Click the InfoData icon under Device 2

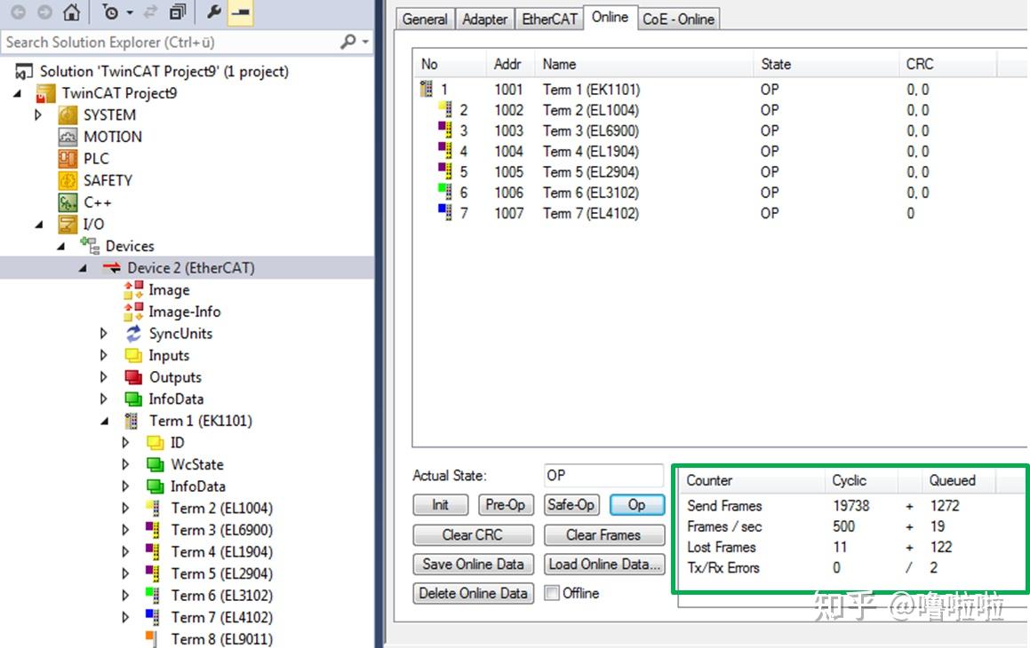point(133,399)
